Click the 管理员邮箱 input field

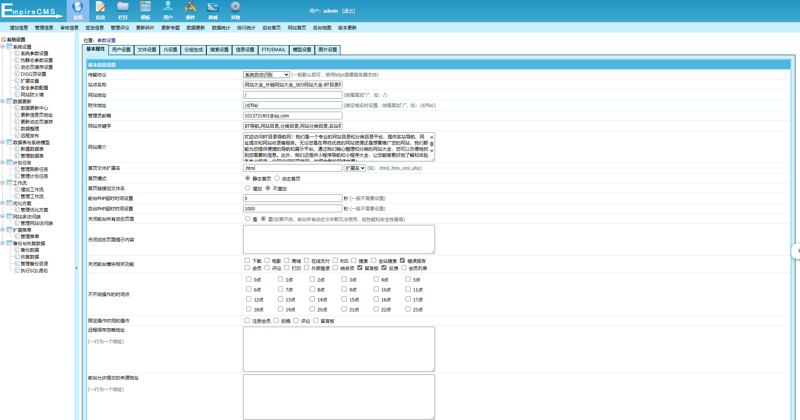tap(293, 116)
